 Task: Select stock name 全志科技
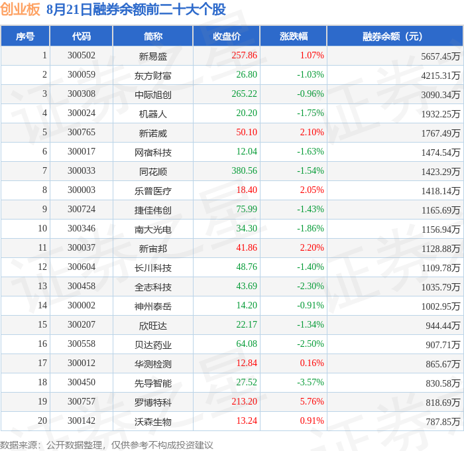pyautogui.click(x=153, y=287)
